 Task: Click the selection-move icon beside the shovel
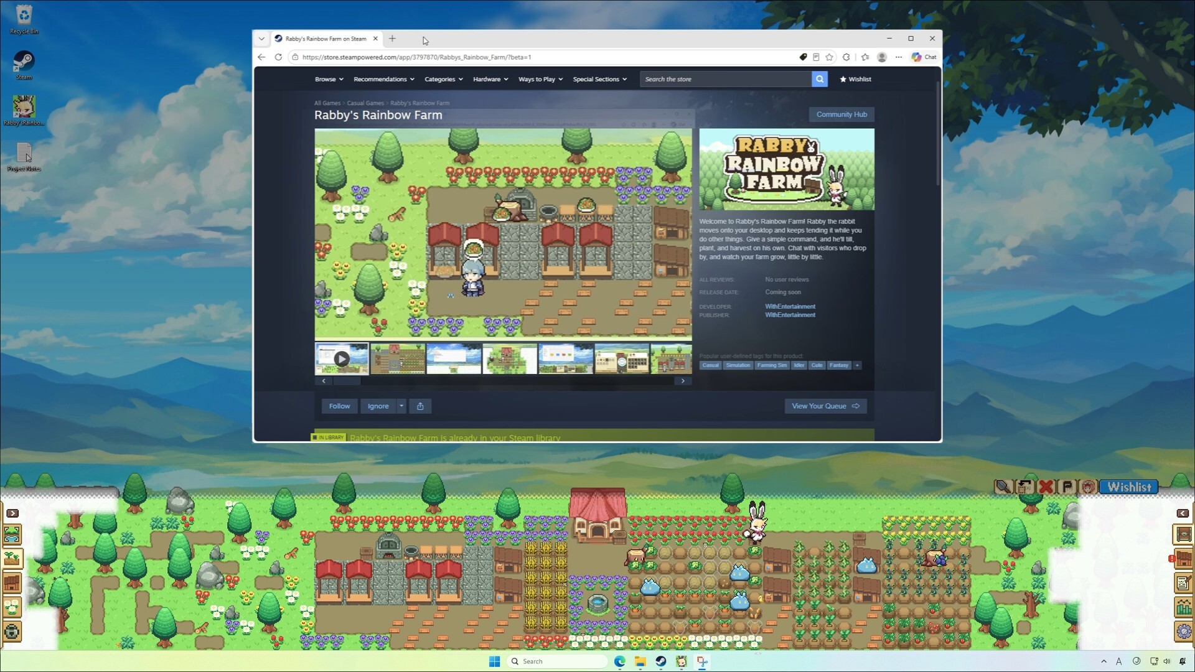point(1024,487)
